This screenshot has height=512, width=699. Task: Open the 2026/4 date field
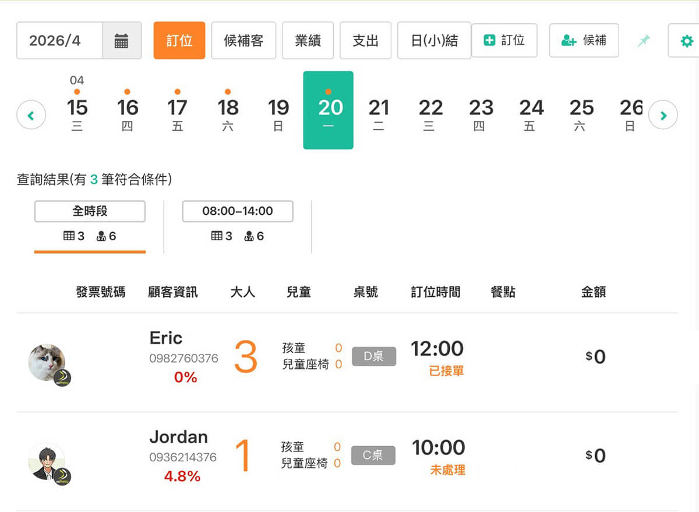coord(59,41)
